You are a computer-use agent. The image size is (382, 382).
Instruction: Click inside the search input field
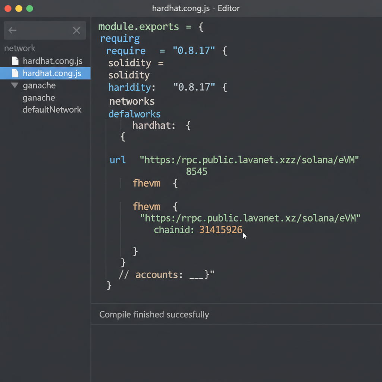pos(45,30)
